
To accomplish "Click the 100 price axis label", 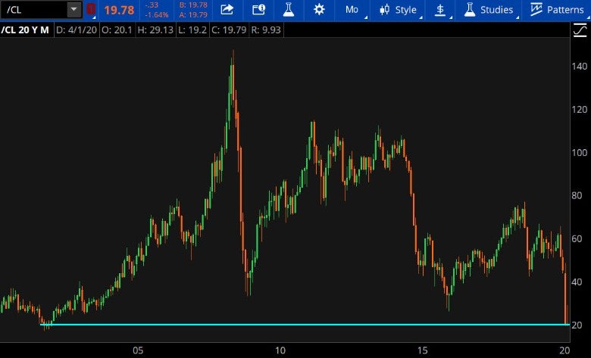I will [x=580, y=152].
